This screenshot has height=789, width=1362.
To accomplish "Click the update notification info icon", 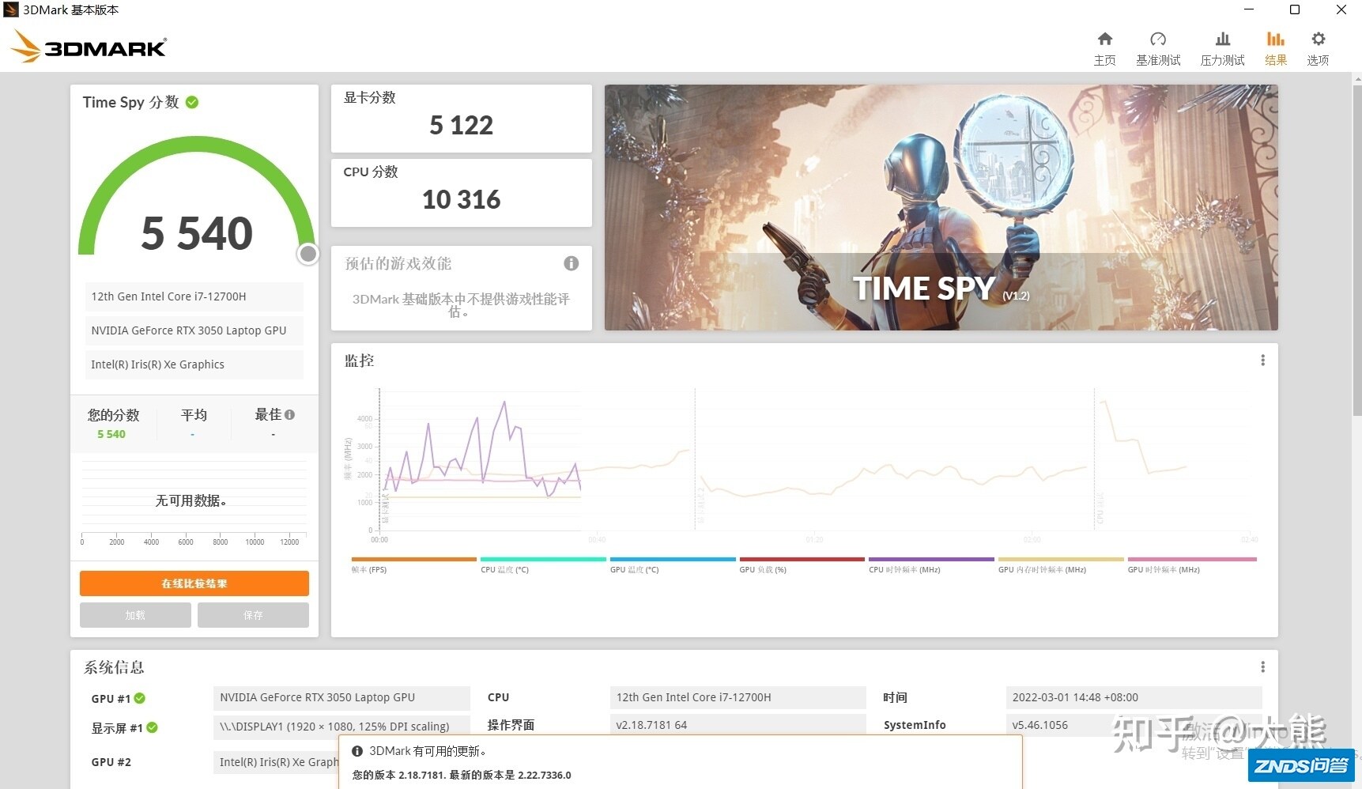I will point(357,751).
